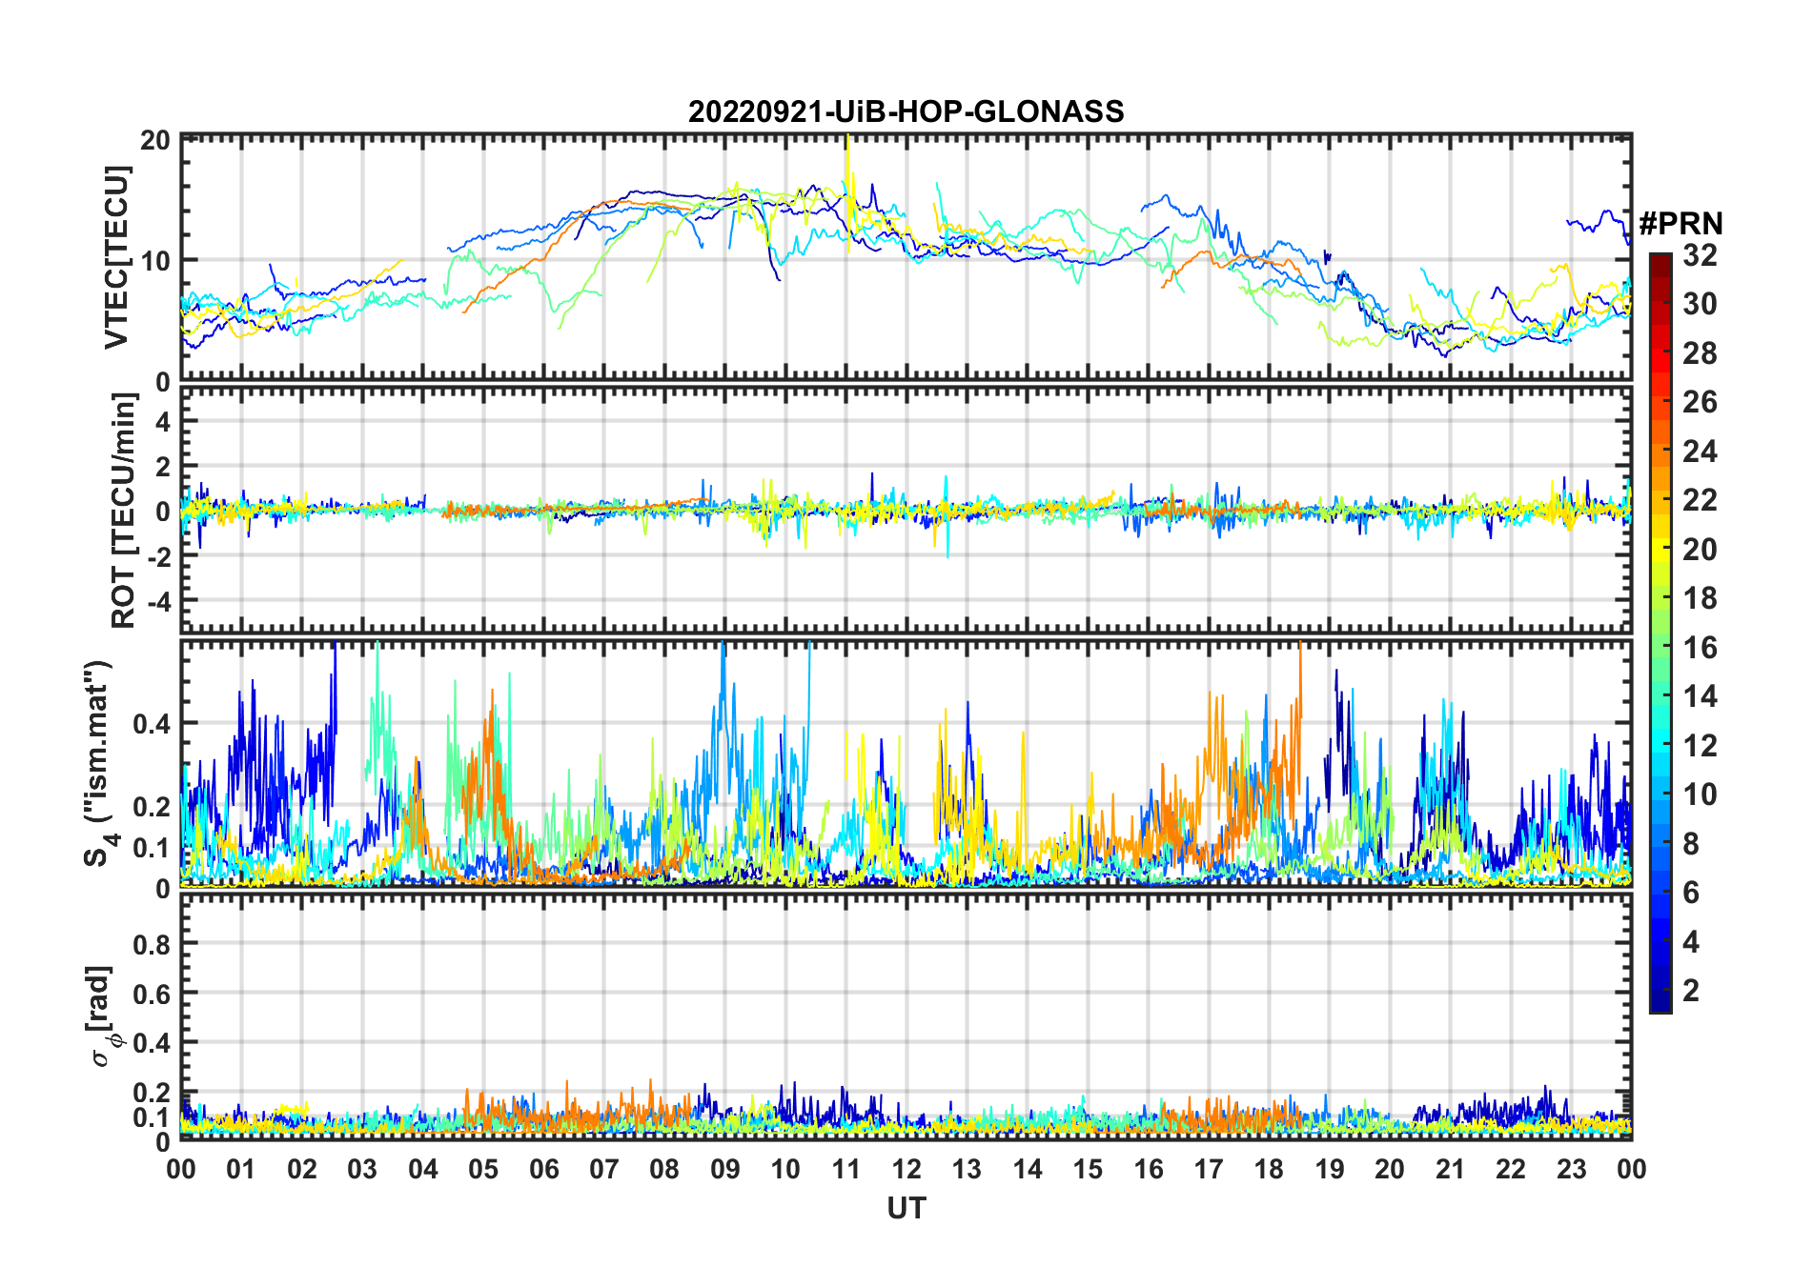Click the 20 tick label on VTEC axis
The height and width of the screenshot is (1267, 1813).
pyautogui.click(x=154, y=141)
